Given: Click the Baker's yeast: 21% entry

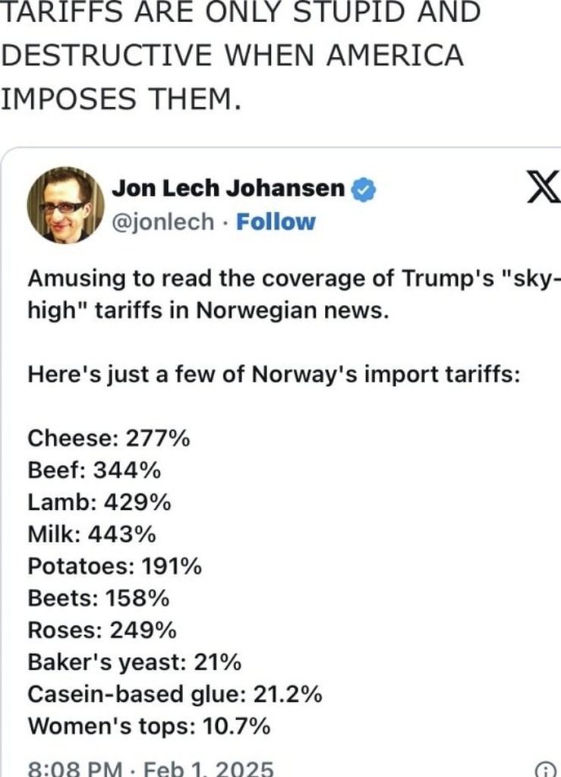Looking at the screenshot, I should 134,662.
